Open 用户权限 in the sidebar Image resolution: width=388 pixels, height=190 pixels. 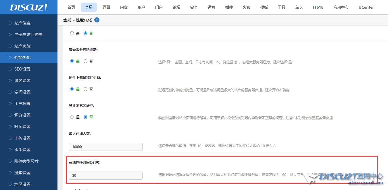22,104
